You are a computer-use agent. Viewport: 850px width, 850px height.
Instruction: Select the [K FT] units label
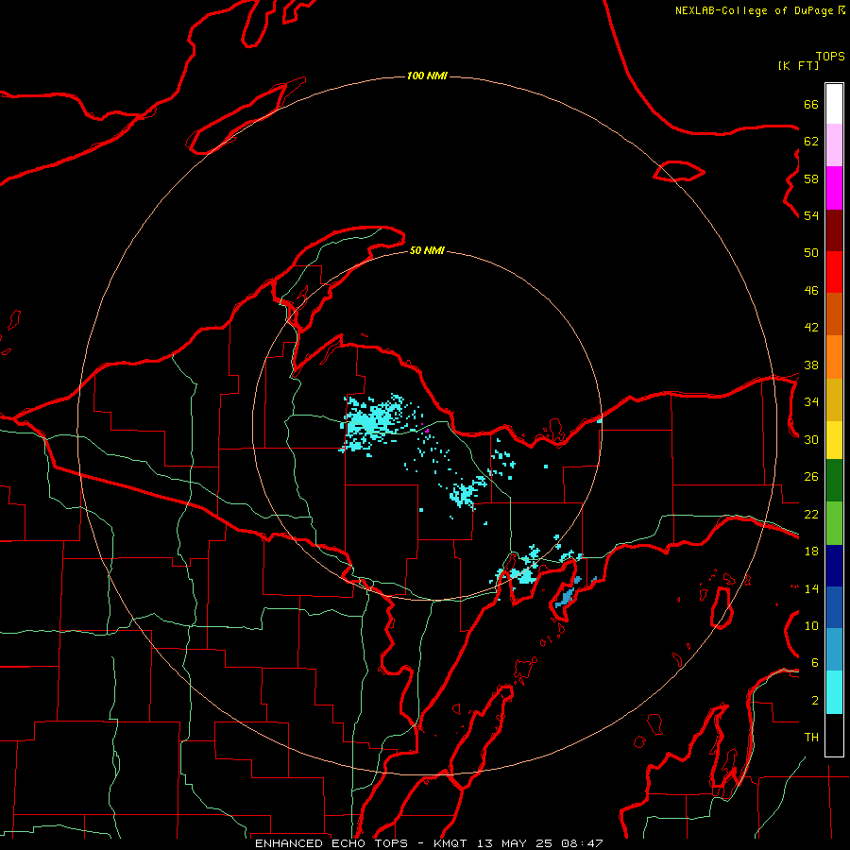coord(798,65)
